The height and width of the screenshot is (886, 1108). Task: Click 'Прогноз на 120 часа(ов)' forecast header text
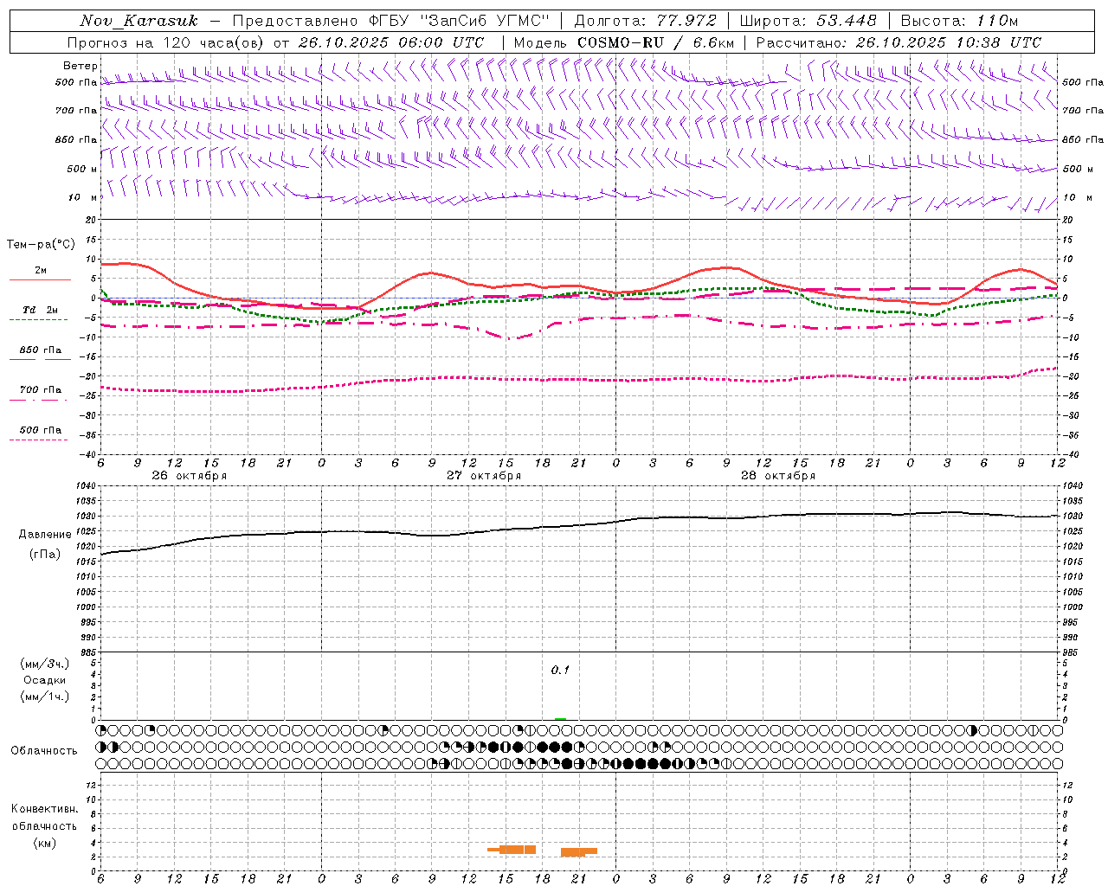pyautogui.click(x=167, y=42)
